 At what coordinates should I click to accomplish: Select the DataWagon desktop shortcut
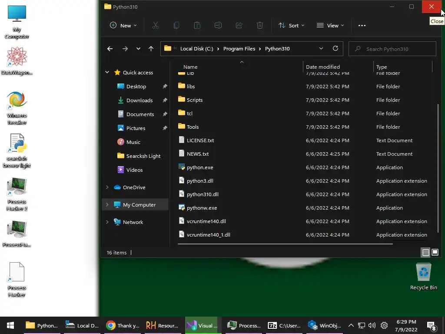coord(17,61)
